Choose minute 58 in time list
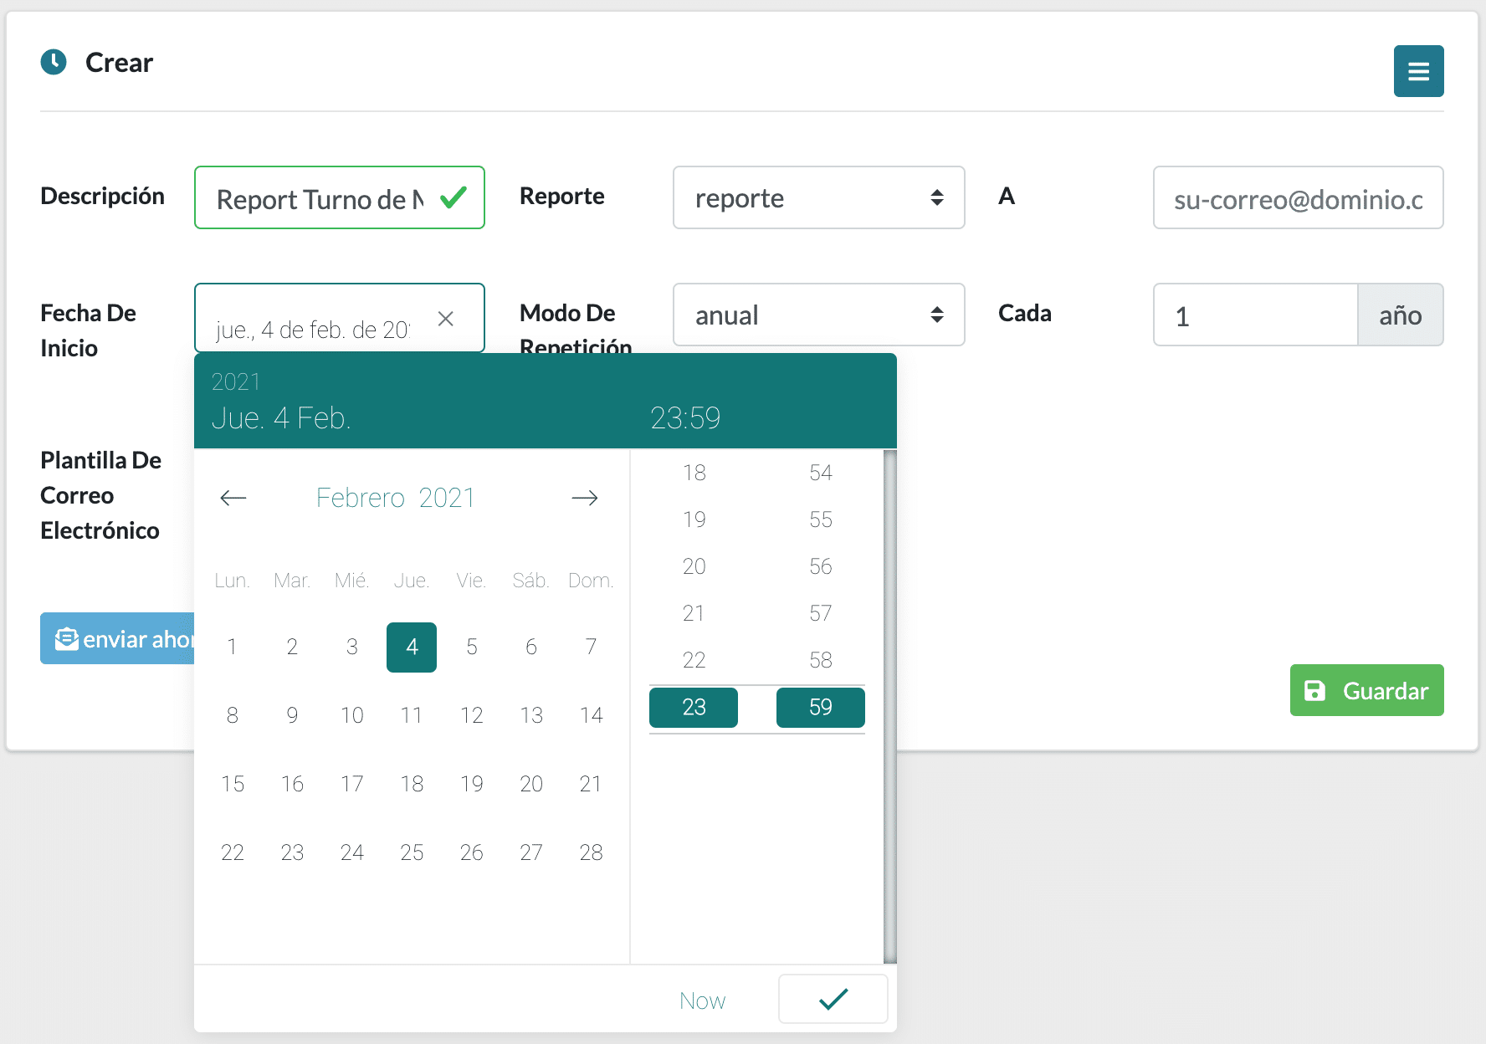This screenshot has height=1044, width=1486. click(820, 660)
